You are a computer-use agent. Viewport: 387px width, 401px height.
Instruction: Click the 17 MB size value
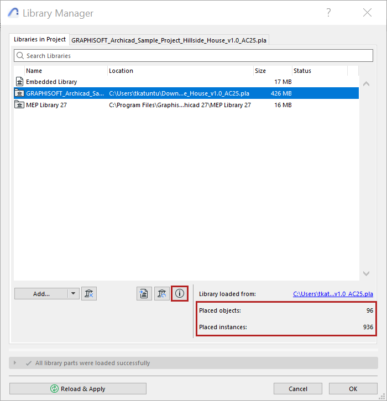[283, 82]
